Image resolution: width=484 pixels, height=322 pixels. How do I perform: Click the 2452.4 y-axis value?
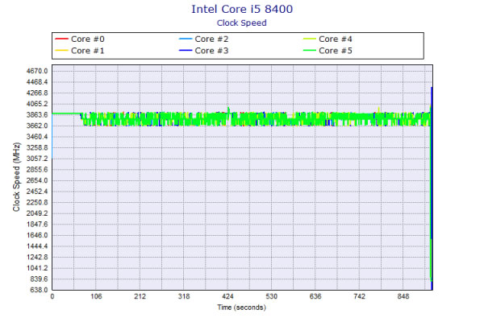[37, 192]
